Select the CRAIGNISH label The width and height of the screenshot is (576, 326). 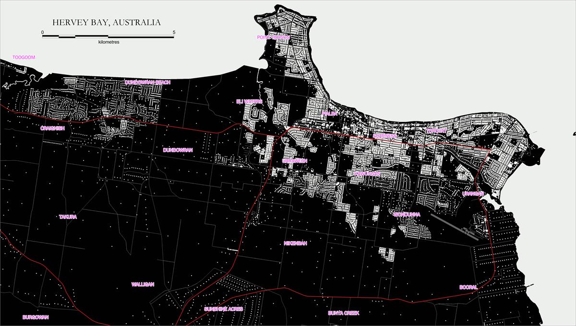click(x=52, y=129)
